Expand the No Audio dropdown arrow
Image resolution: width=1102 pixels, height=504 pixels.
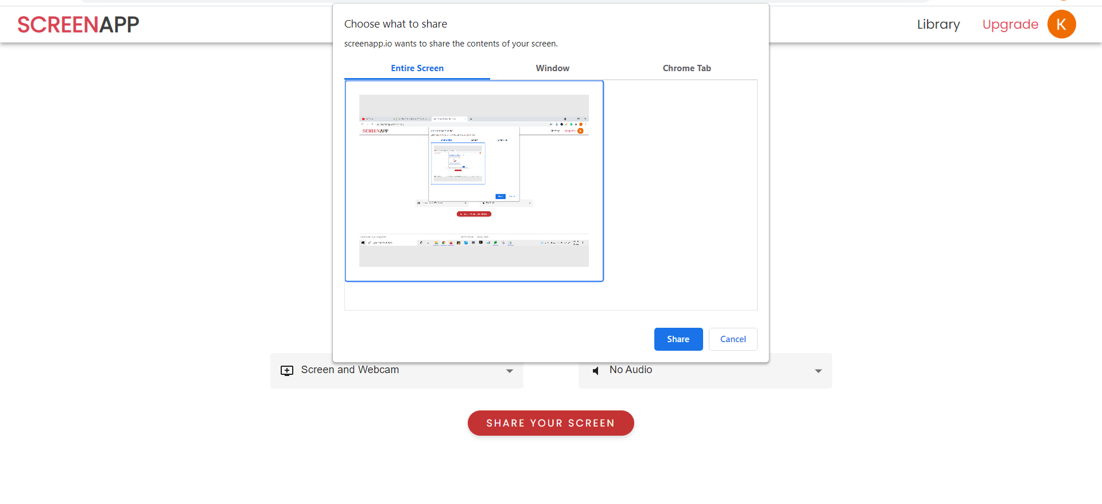818,371
